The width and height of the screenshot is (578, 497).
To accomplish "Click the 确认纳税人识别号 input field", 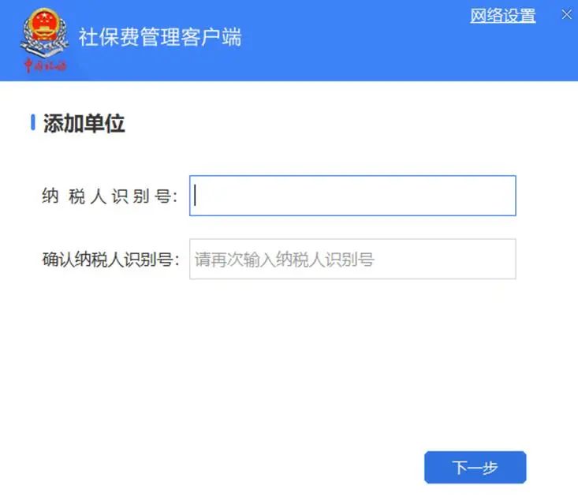I will pos(352,260).
